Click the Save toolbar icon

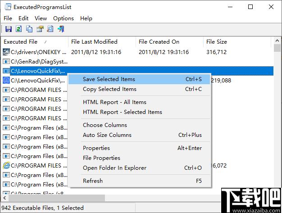pos(8,29)
